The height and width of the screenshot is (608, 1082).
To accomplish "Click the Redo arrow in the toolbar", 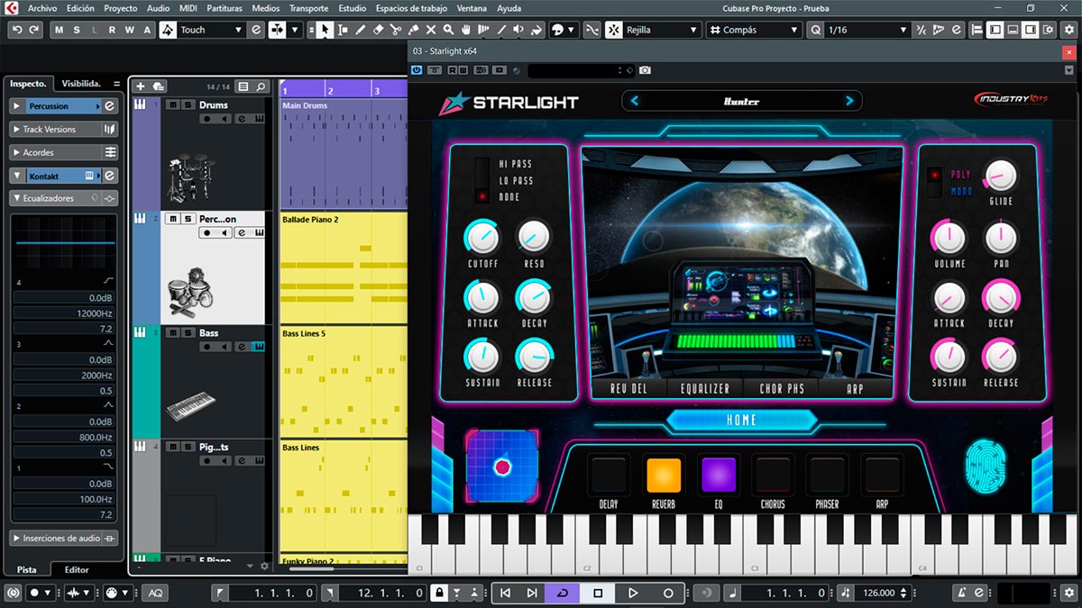I will coord(34,30).
